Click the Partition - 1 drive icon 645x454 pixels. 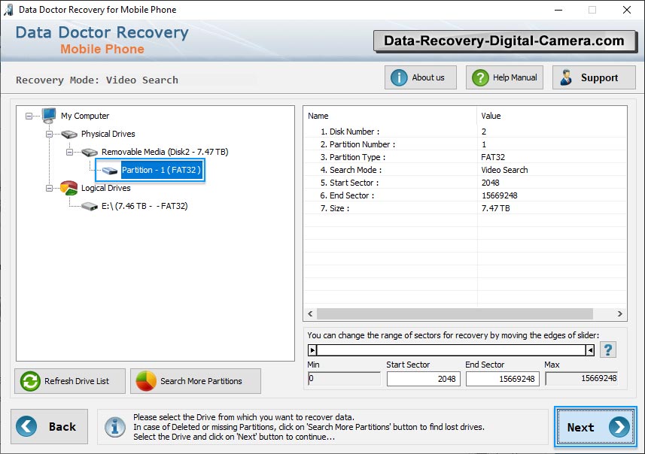tap(109, 171)
